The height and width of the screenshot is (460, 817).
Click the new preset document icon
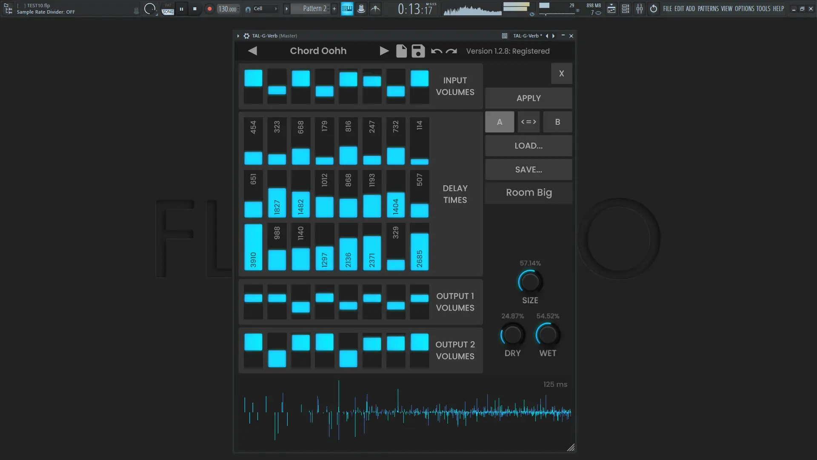[401, 51]
